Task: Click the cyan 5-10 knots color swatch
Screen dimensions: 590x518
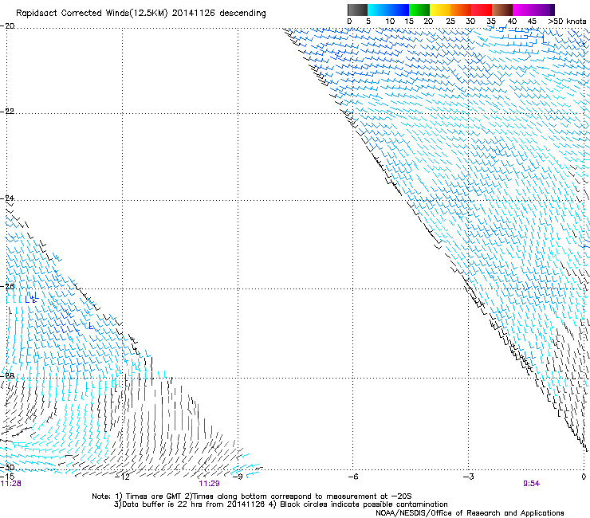Action: pyautogui.click(x=378, y=10)
